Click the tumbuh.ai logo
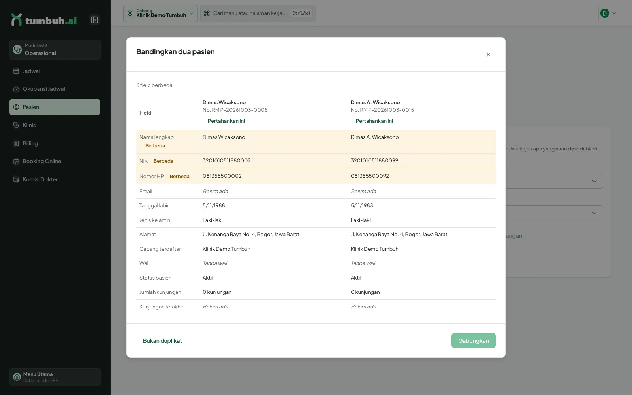Image resolution: width=632 pixels, height=395 pixels. click(44, 20)
